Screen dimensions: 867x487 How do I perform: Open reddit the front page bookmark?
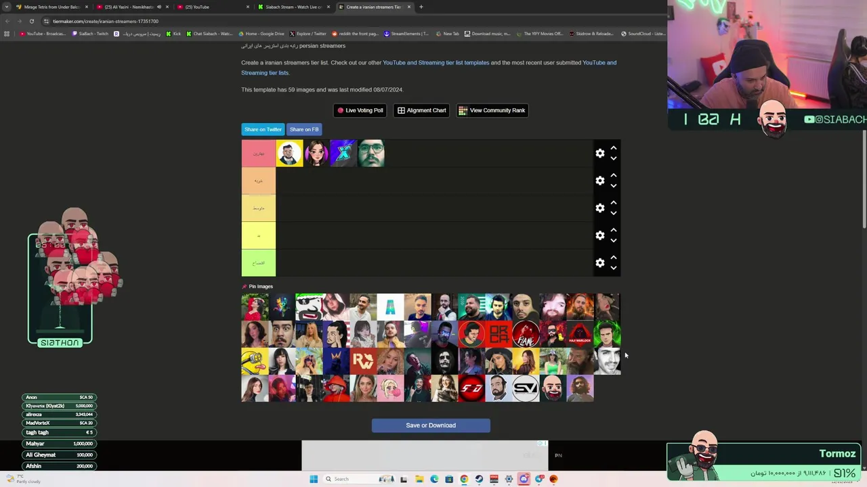point(355,34)
